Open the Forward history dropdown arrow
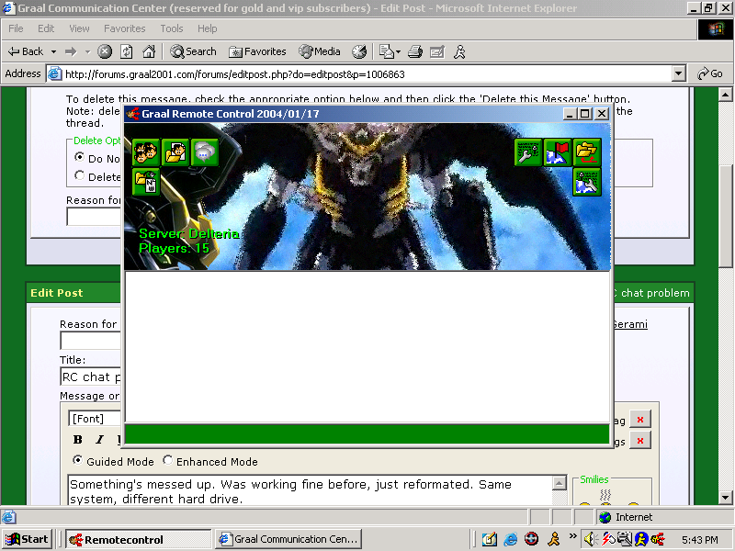This screenshot has width=735, height=551. tap(87, 51)
